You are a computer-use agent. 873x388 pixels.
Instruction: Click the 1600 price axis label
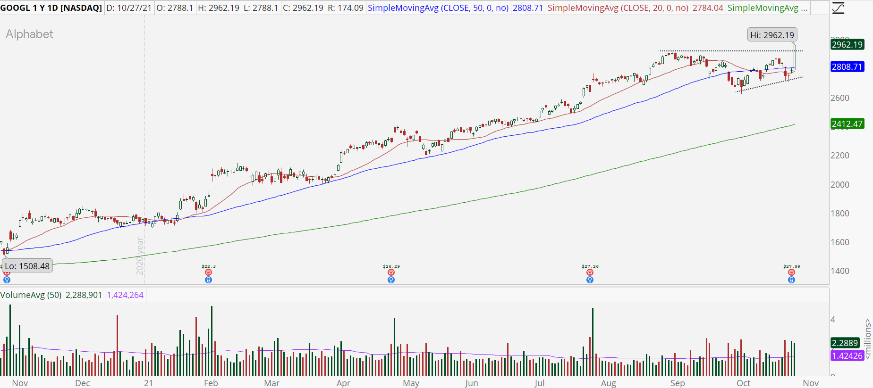pyautogui.click(x=840, y=242)
